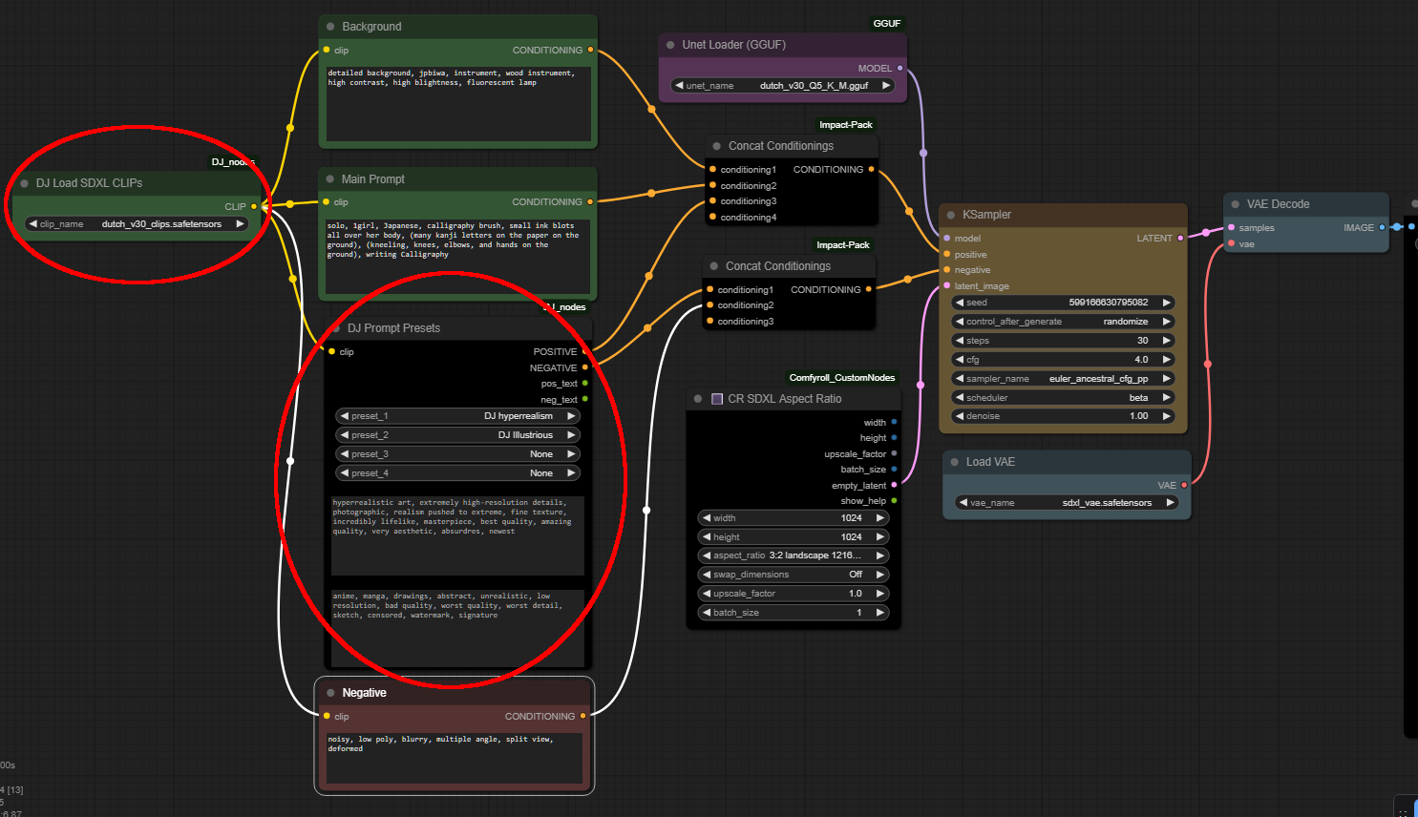Collapse the Main Prompt node via its dot
Viewport: 1418px width, 817px height.
coord(330,179)
